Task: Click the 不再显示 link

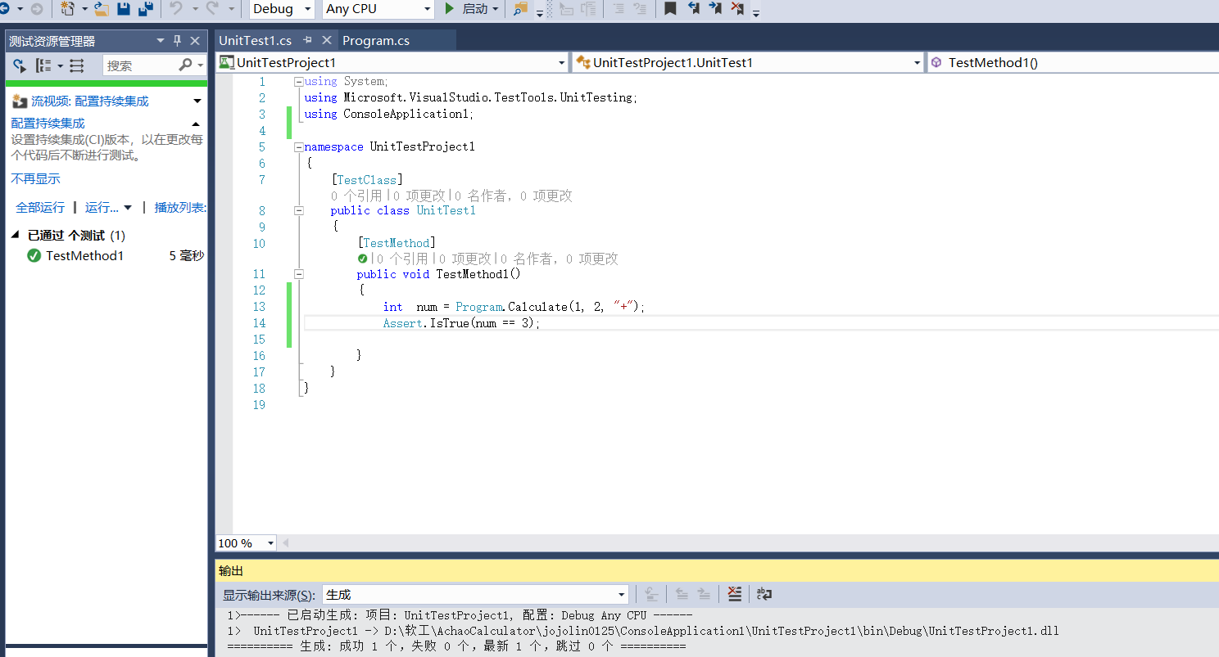Action: [x=35, y=178]
